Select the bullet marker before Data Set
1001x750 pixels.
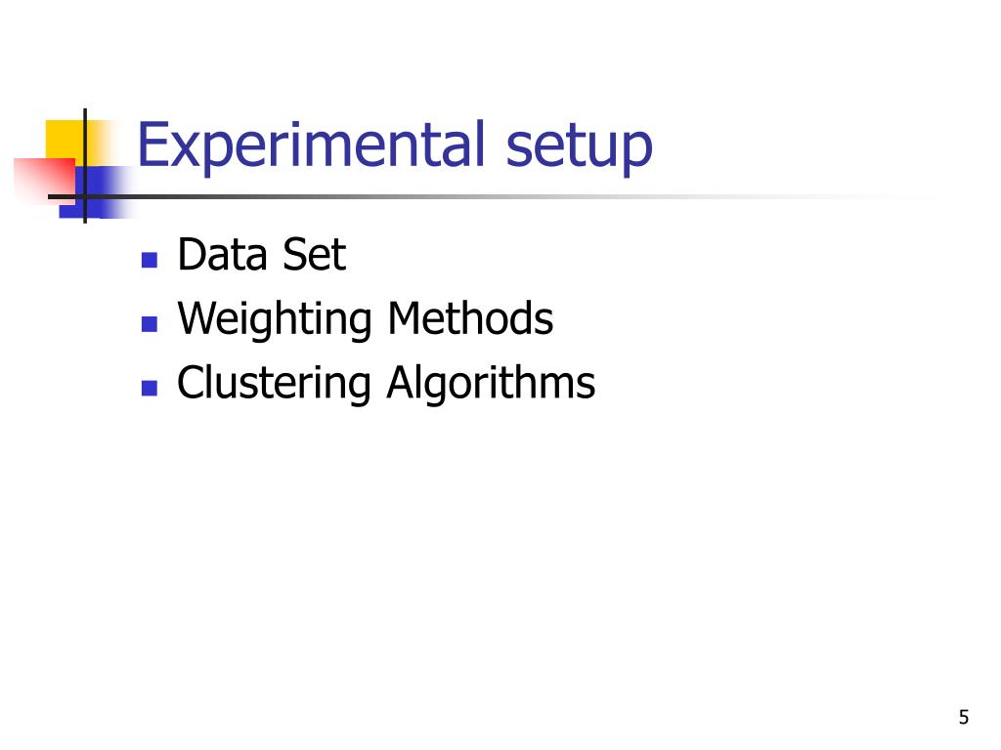coord(150,260)
